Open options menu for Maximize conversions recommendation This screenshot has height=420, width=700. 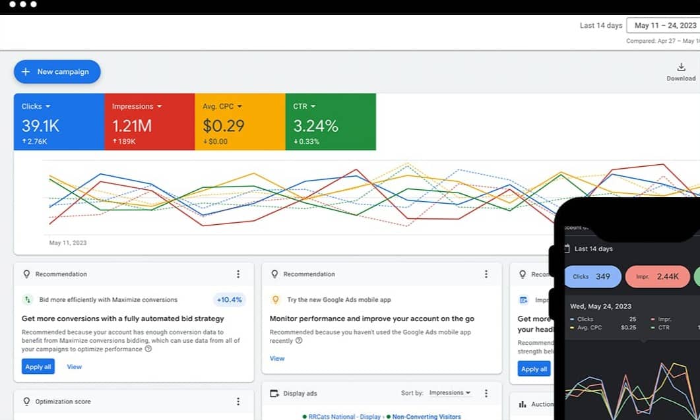238,274
